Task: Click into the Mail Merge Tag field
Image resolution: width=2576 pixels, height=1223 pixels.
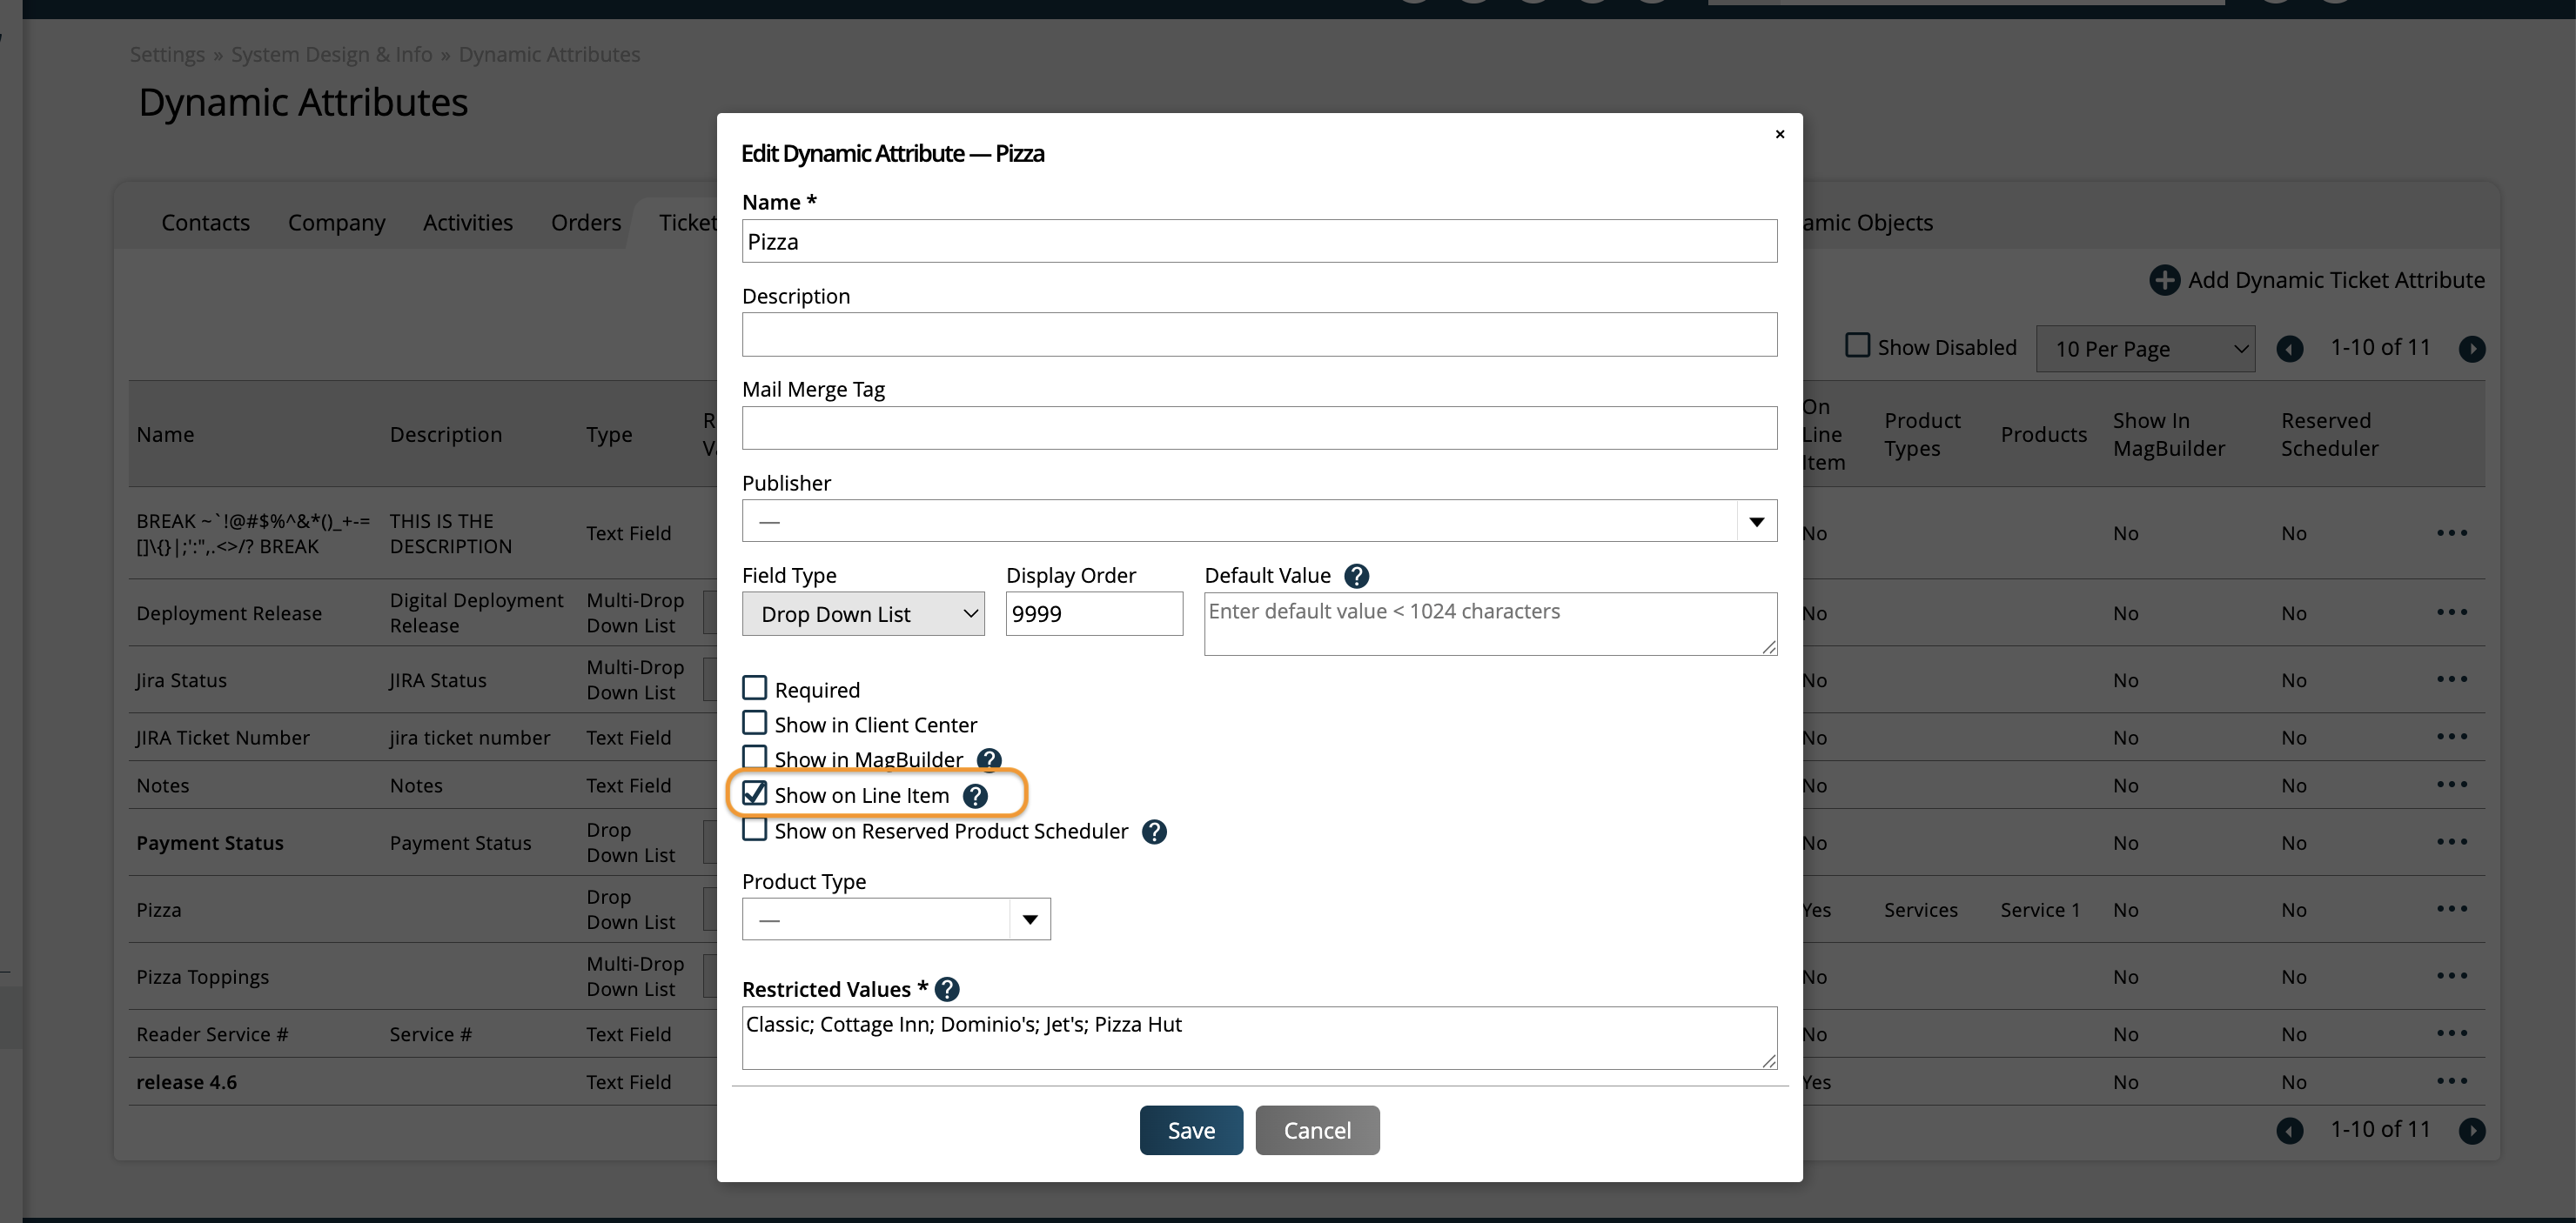Action: (1258, 429)
